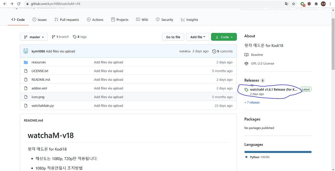
Task: Open the Insights tab
Action: coord(189,20)
